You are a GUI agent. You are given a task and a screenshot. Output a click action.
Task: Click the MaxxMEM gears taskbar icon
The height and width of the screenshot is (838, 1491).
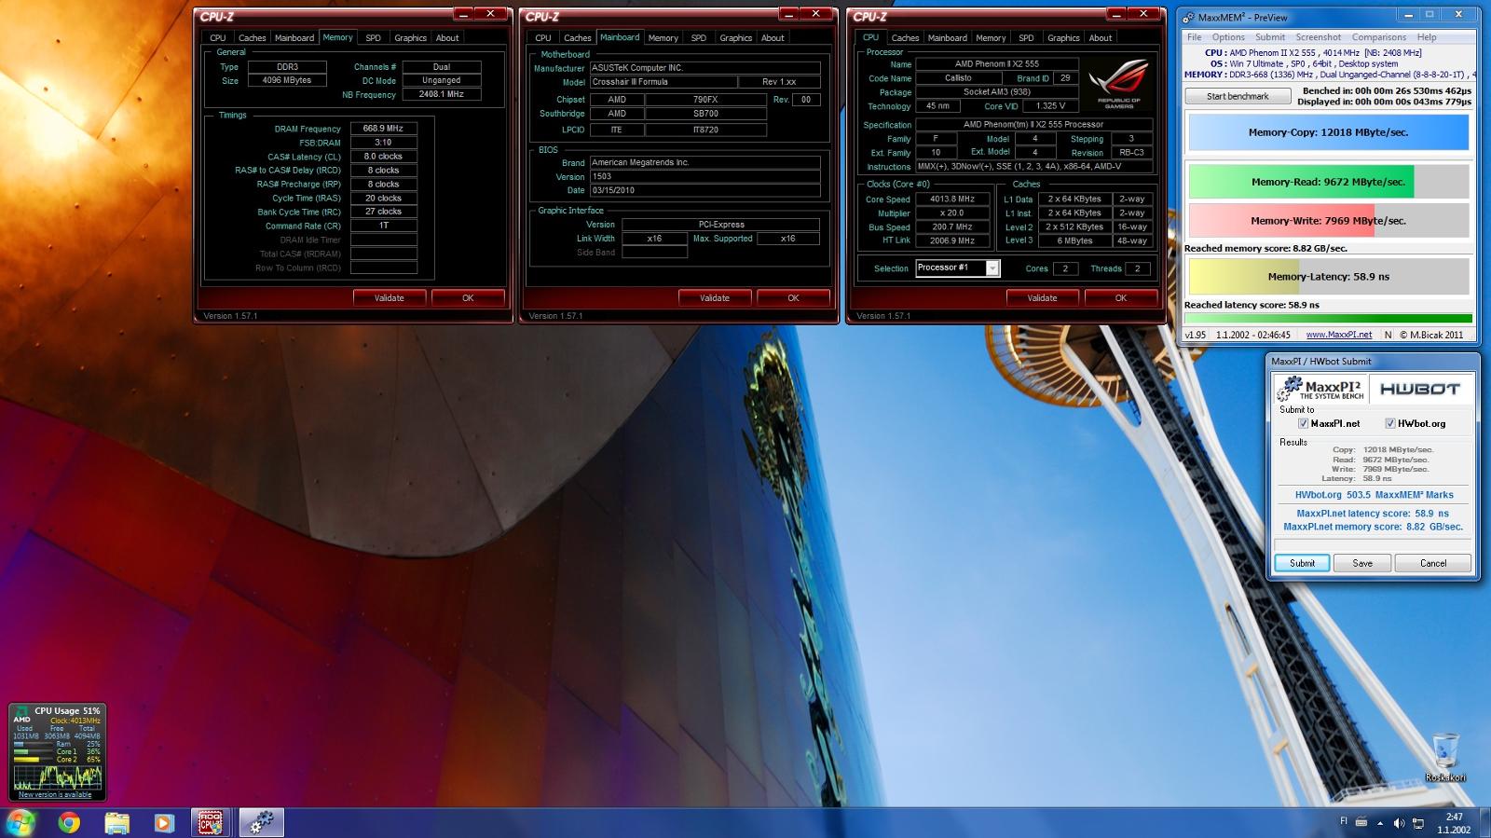click(261, 822)
